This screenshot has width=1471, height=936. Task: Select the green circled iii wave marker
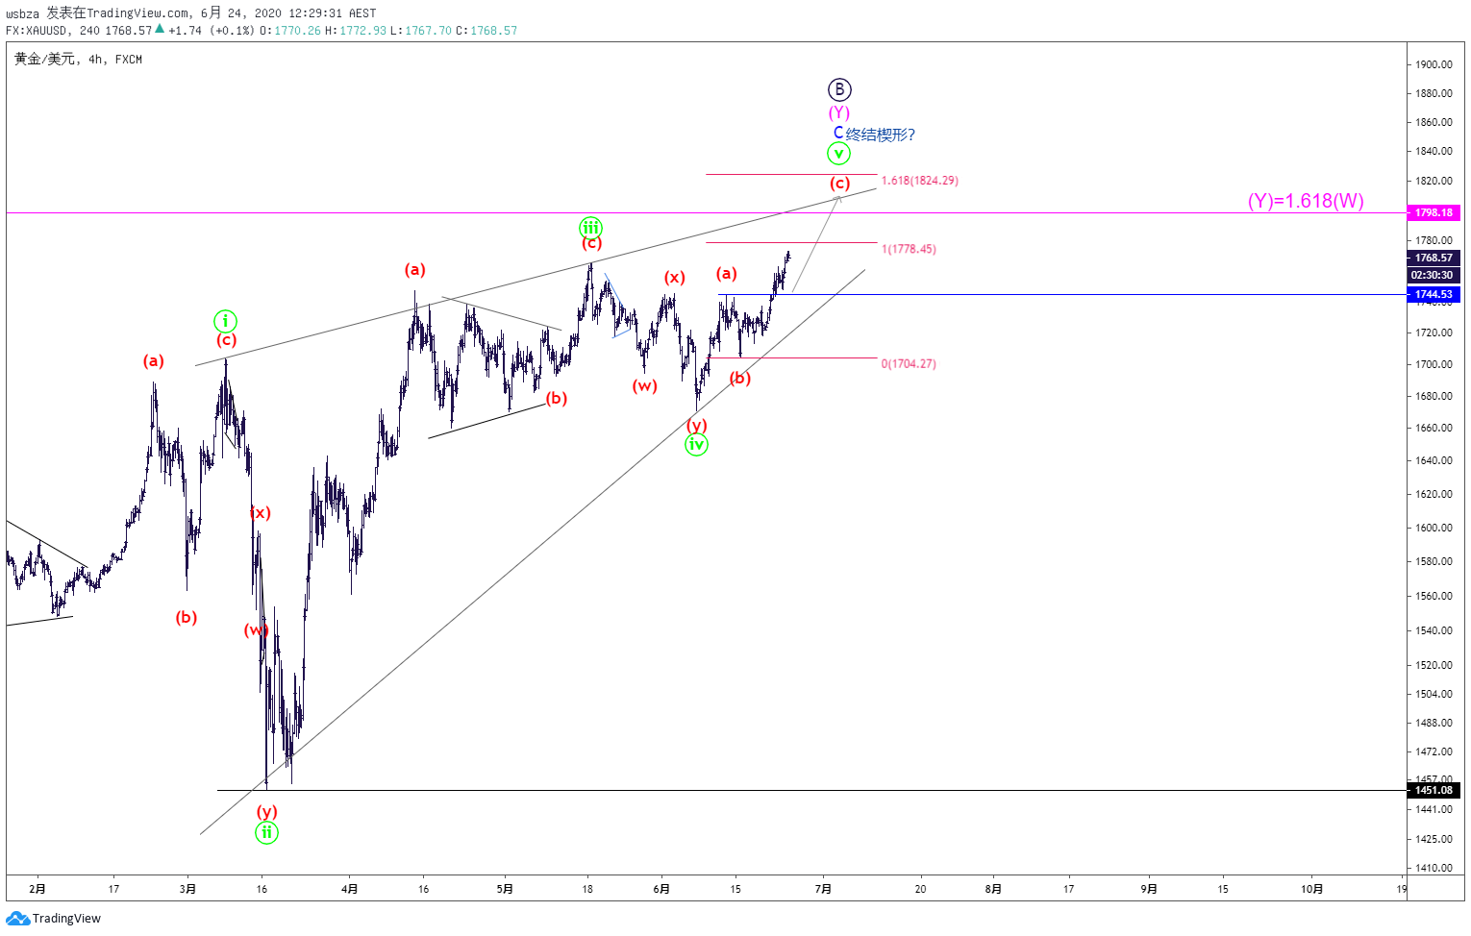tap(590, 228)
